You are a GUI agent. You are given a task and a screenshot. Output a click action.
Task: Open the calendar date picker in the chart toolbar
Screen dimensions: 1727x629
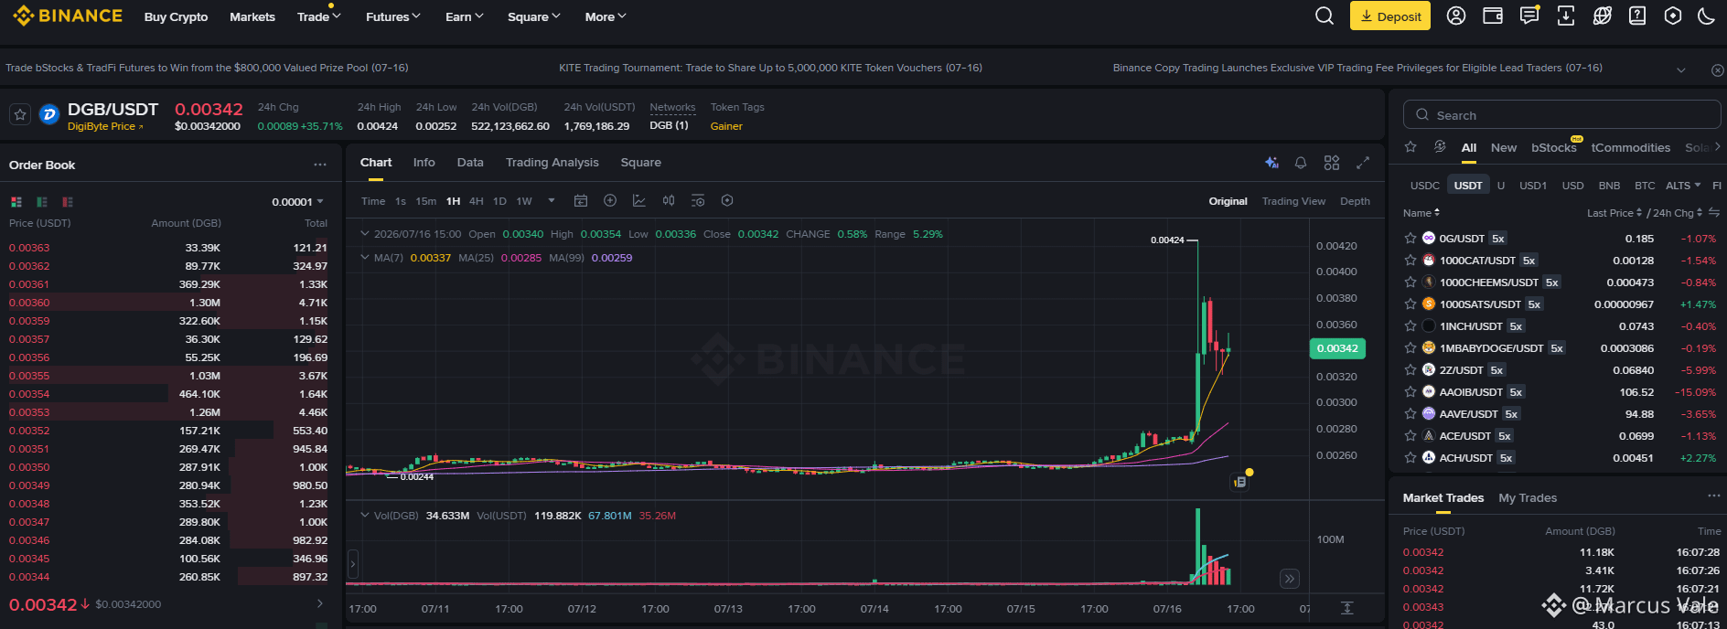(580, 201)
